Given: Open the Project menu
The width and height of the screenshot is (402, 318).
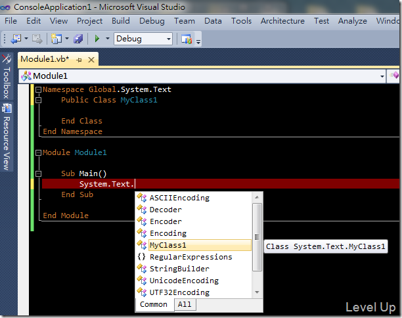Looking at the screenshot, I should tap(89, 21).
